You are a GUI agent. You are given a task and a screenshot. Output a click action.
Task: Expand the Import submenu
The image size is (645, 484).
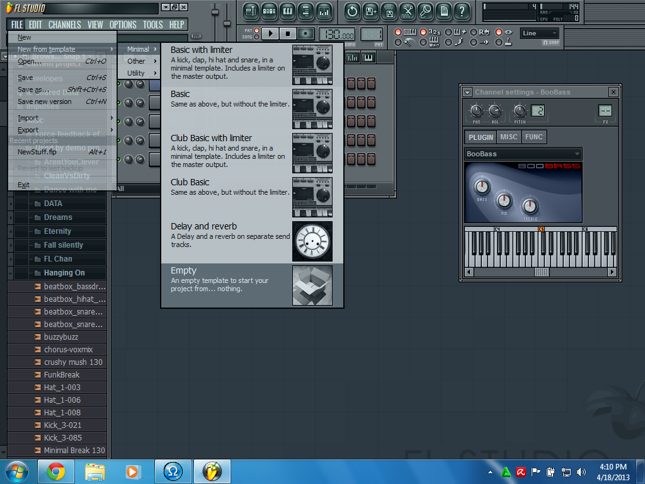point(62,118)
